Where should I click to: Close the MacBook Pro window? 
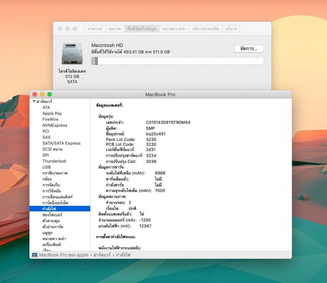coord(35,94)
